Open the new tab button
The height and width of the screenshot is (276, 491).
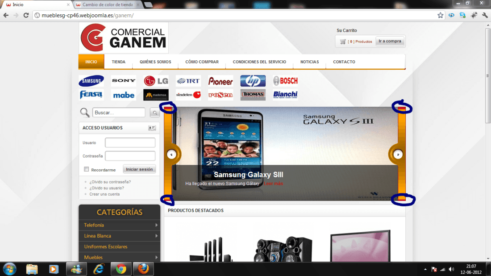(x=148, y=5)
